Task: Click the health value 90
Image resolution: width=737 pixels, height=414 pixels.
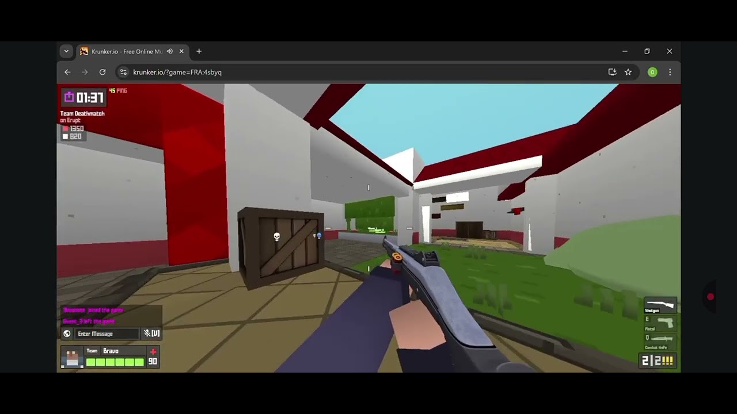Action: point(153,362)
